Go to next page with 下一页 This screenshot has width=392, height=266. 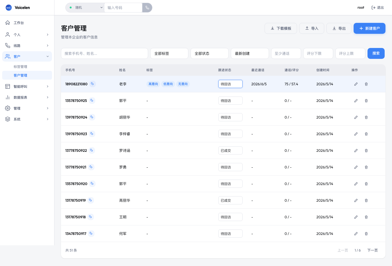pos(372,250)
